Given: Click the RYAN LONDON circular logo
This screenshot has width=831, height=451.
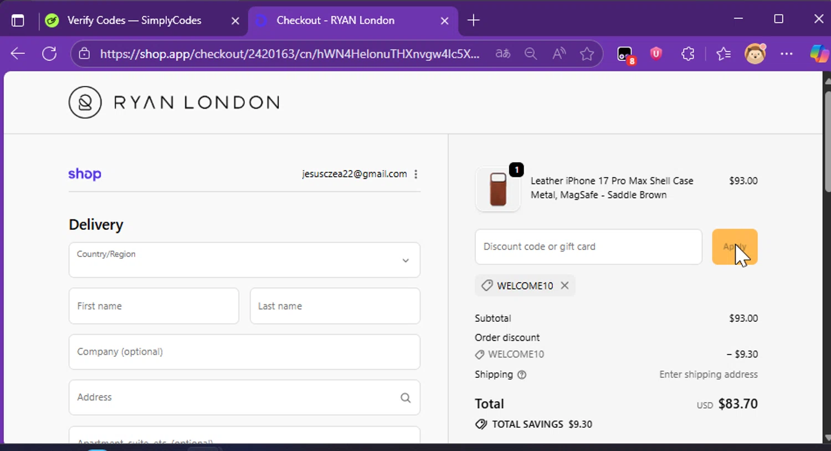Looking at the screenshot, I should click(x=85, y=102).
